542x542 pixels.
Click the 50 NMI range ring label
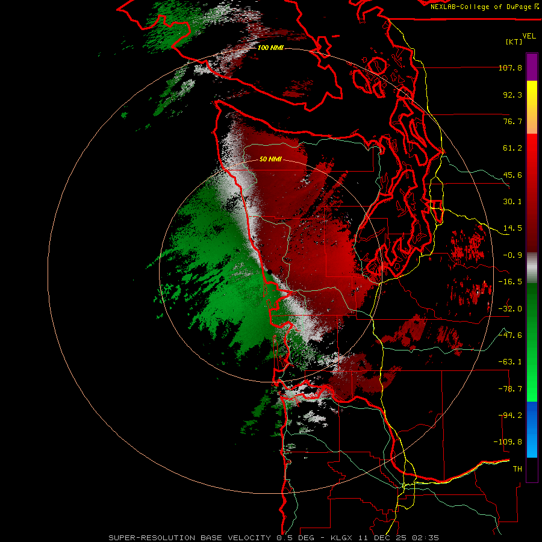click(270, 159)
